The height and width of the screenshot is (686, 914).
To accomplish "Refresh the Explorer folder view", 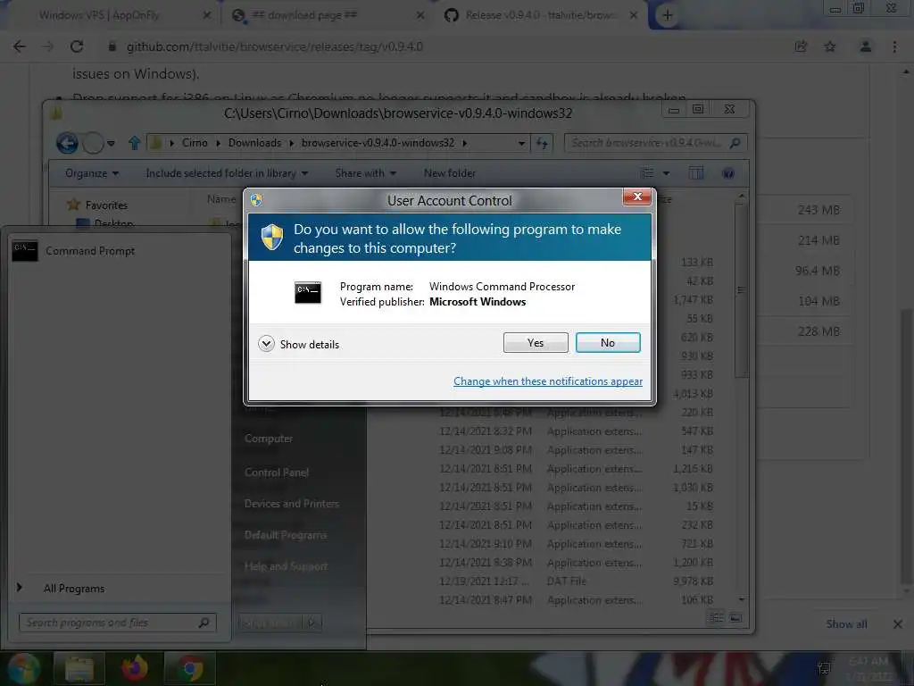I will tap(542, 143).
